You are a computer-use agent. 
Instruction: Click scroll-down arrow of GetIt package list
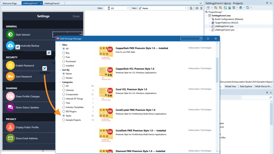[x=217, y=151]
